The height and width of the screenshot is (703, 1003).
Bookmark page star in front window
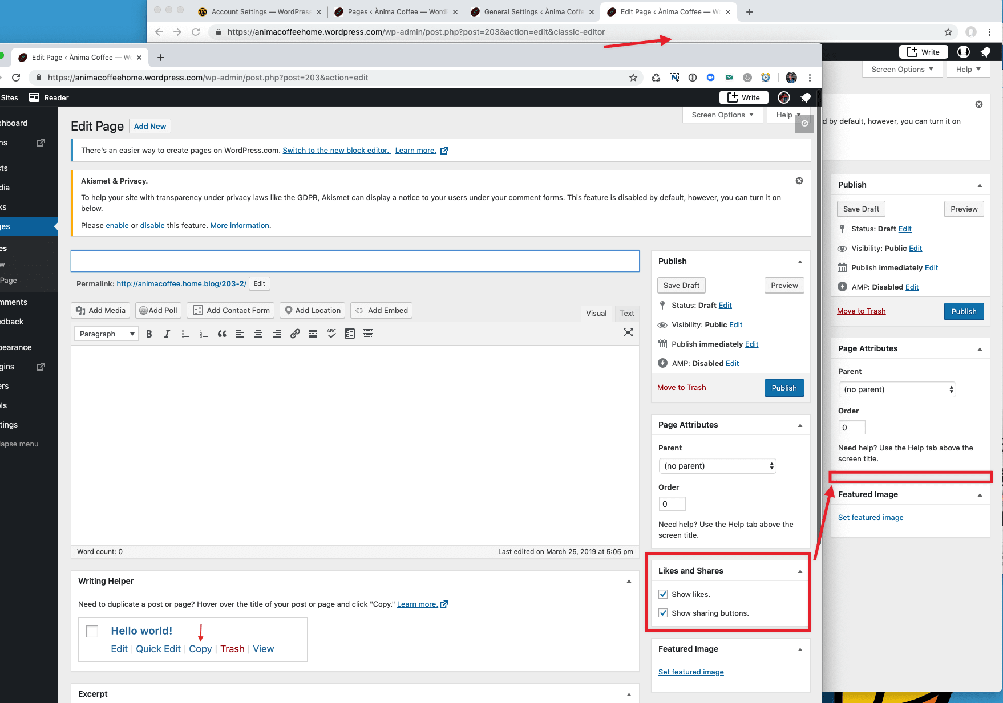[633, 78]
